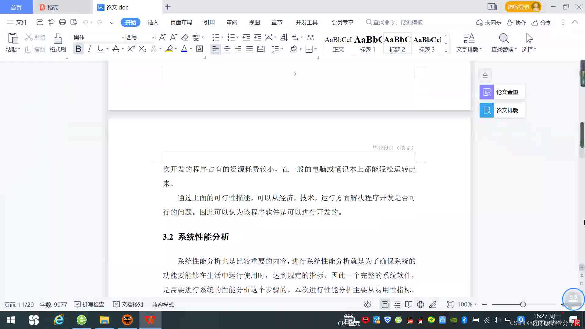Open Find and Replace (查找替换) tool
585x329 pixels.
(504, 43)
